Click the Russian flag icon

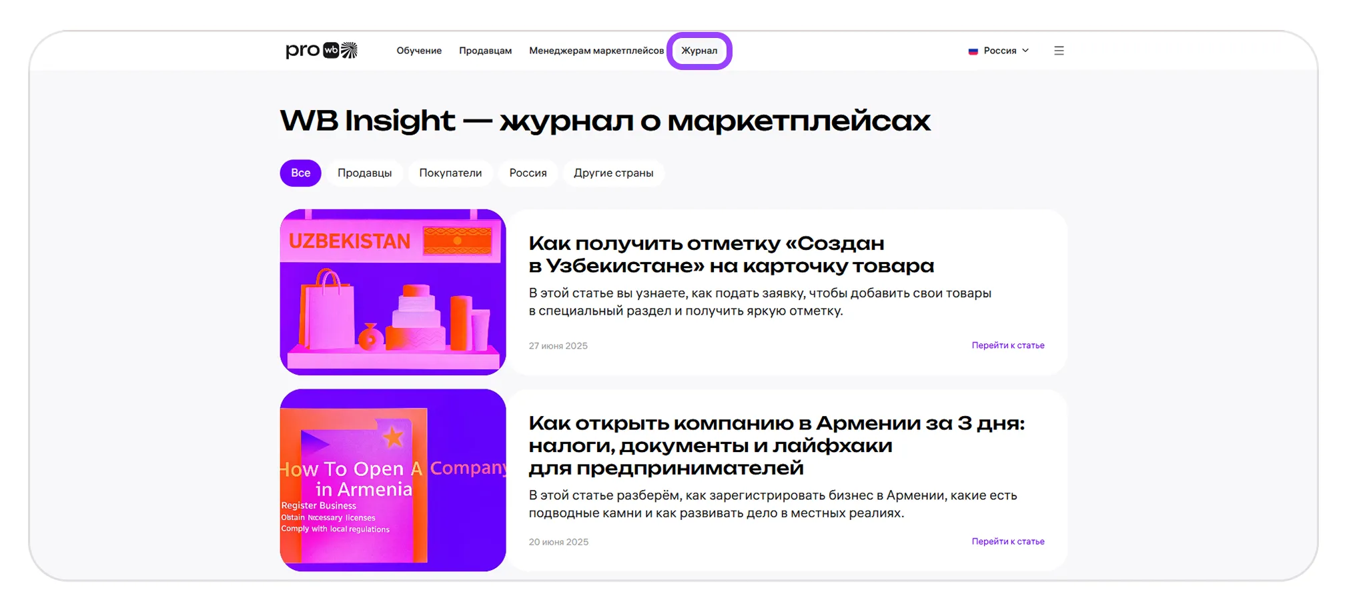click(973, 51)
